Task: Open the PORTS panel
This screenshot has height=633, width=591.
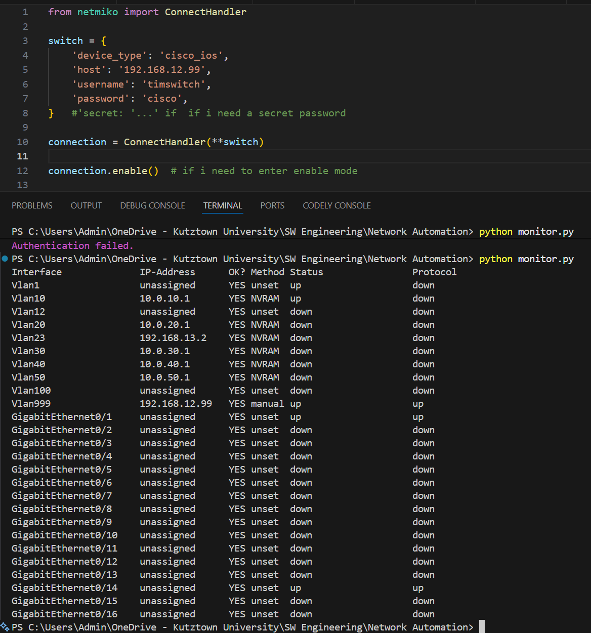Action: 272,205
